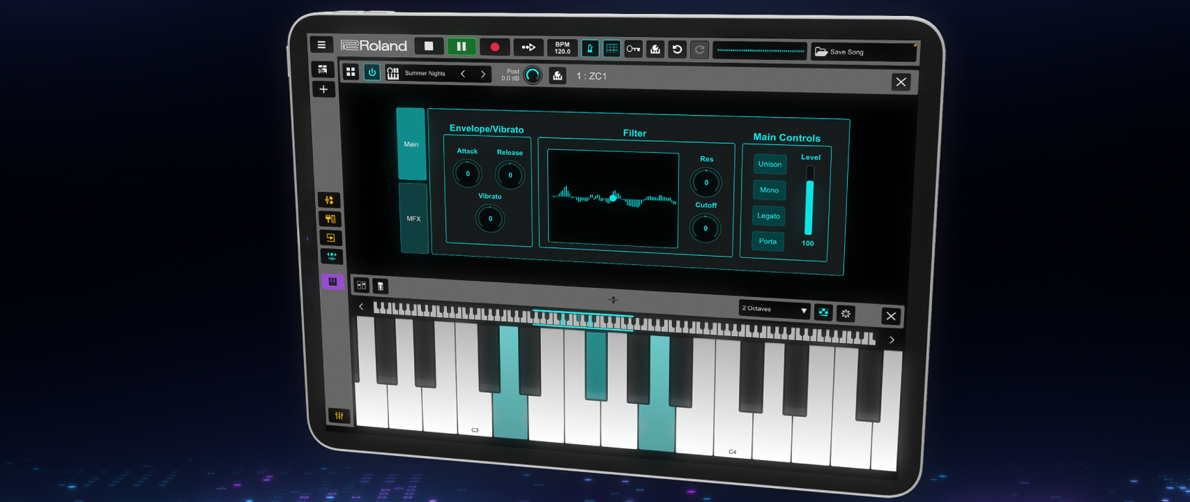
Task: Click the mini keyboard overview strip
Action: [624, 322]
